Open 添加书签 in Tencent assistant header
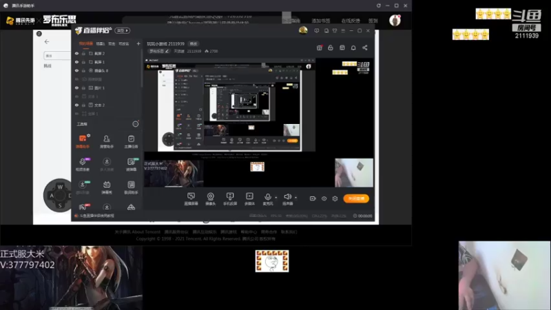 pos(321,21)
